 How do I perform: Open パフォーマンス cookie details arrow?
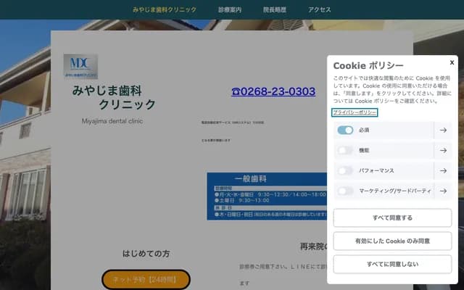(x=442, y=171)
